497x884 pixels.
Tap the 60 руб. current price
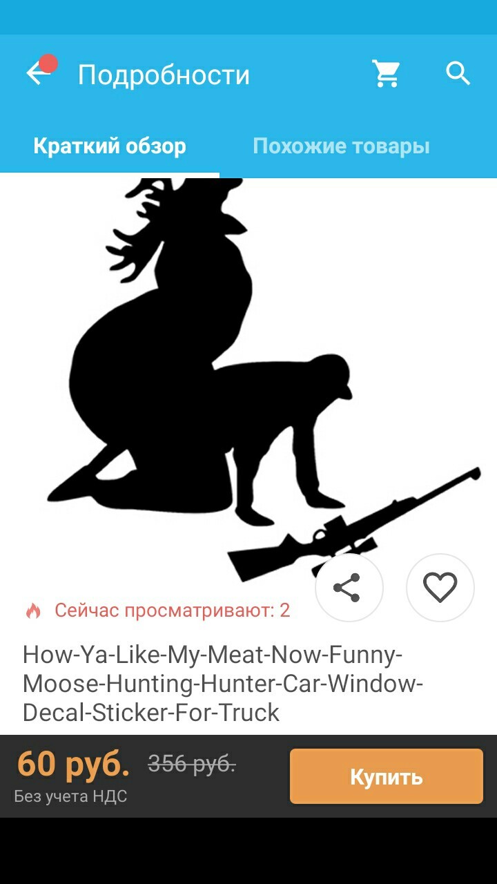pos(73,764)
